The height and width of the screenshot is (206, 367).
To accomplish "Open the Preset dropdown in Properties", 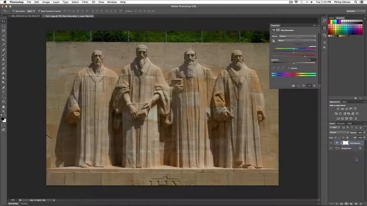I will 297,36.
